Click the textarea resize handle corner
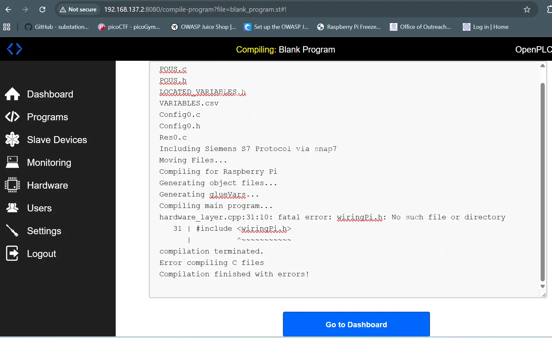552x338 pixels. (544, 295)
